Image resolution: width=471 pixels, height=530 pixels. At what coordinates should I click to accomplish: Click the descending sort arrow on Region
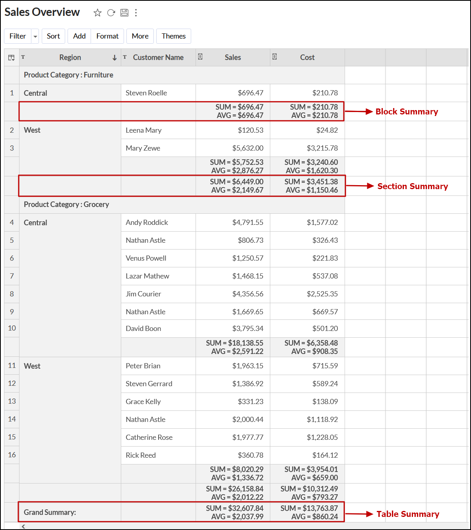114,57
